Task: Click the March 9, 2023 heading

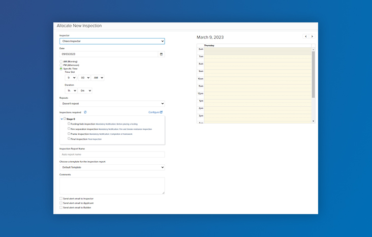Action: pyautogui.click(x=210, y=37)
